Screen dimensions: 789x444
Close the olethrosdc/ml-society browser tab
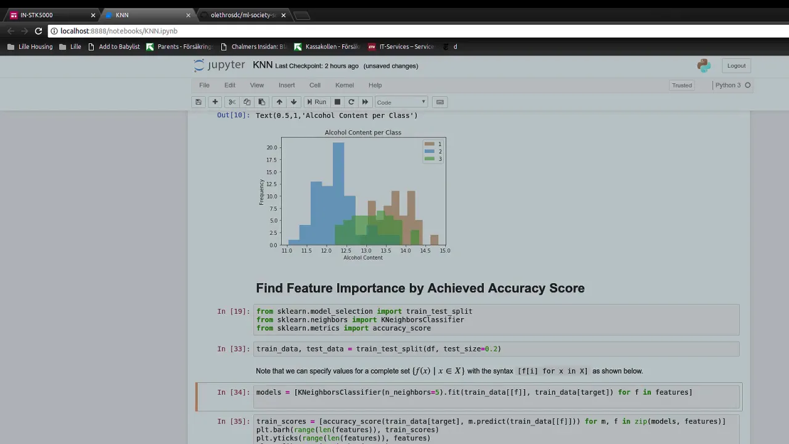pos(284,15)
